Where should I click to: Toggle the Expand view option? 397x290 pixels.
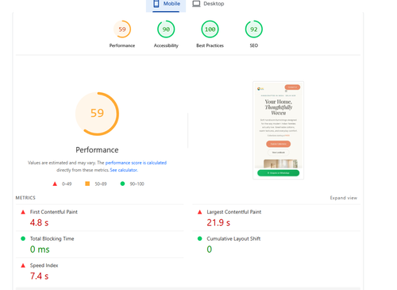(343, 198)
